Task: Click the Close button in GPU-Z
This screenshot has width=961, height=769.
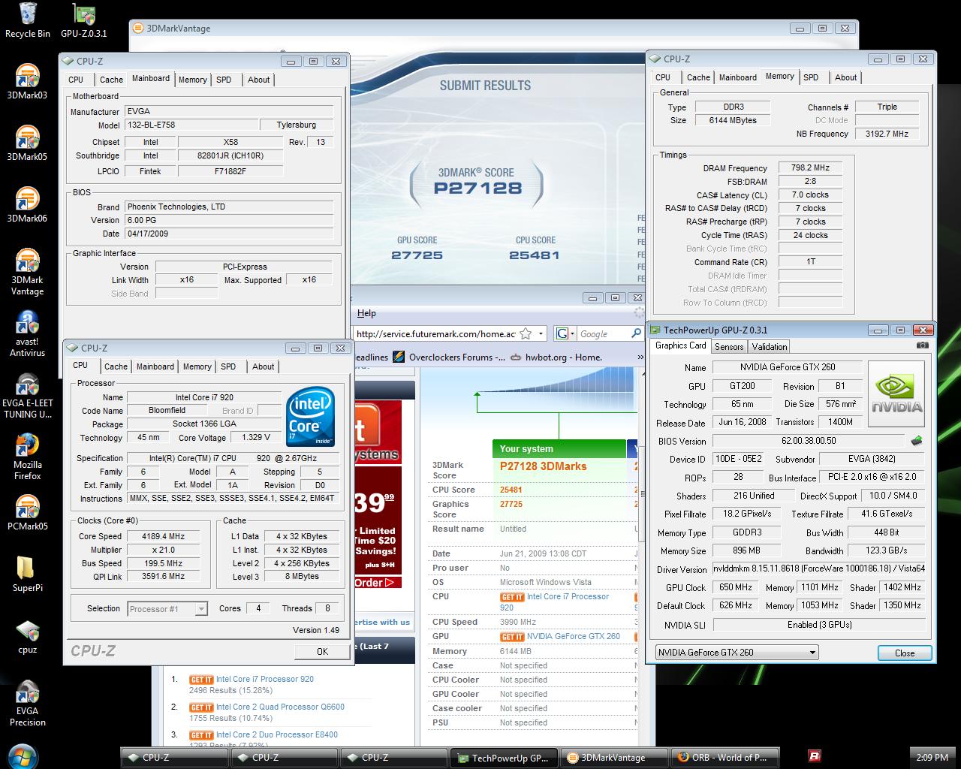Action: [x=905, y=653]
